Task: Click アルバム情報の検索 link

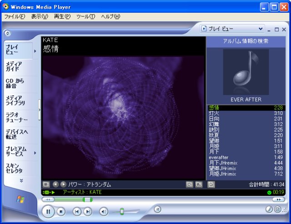Action: click(x=246, y=41)
